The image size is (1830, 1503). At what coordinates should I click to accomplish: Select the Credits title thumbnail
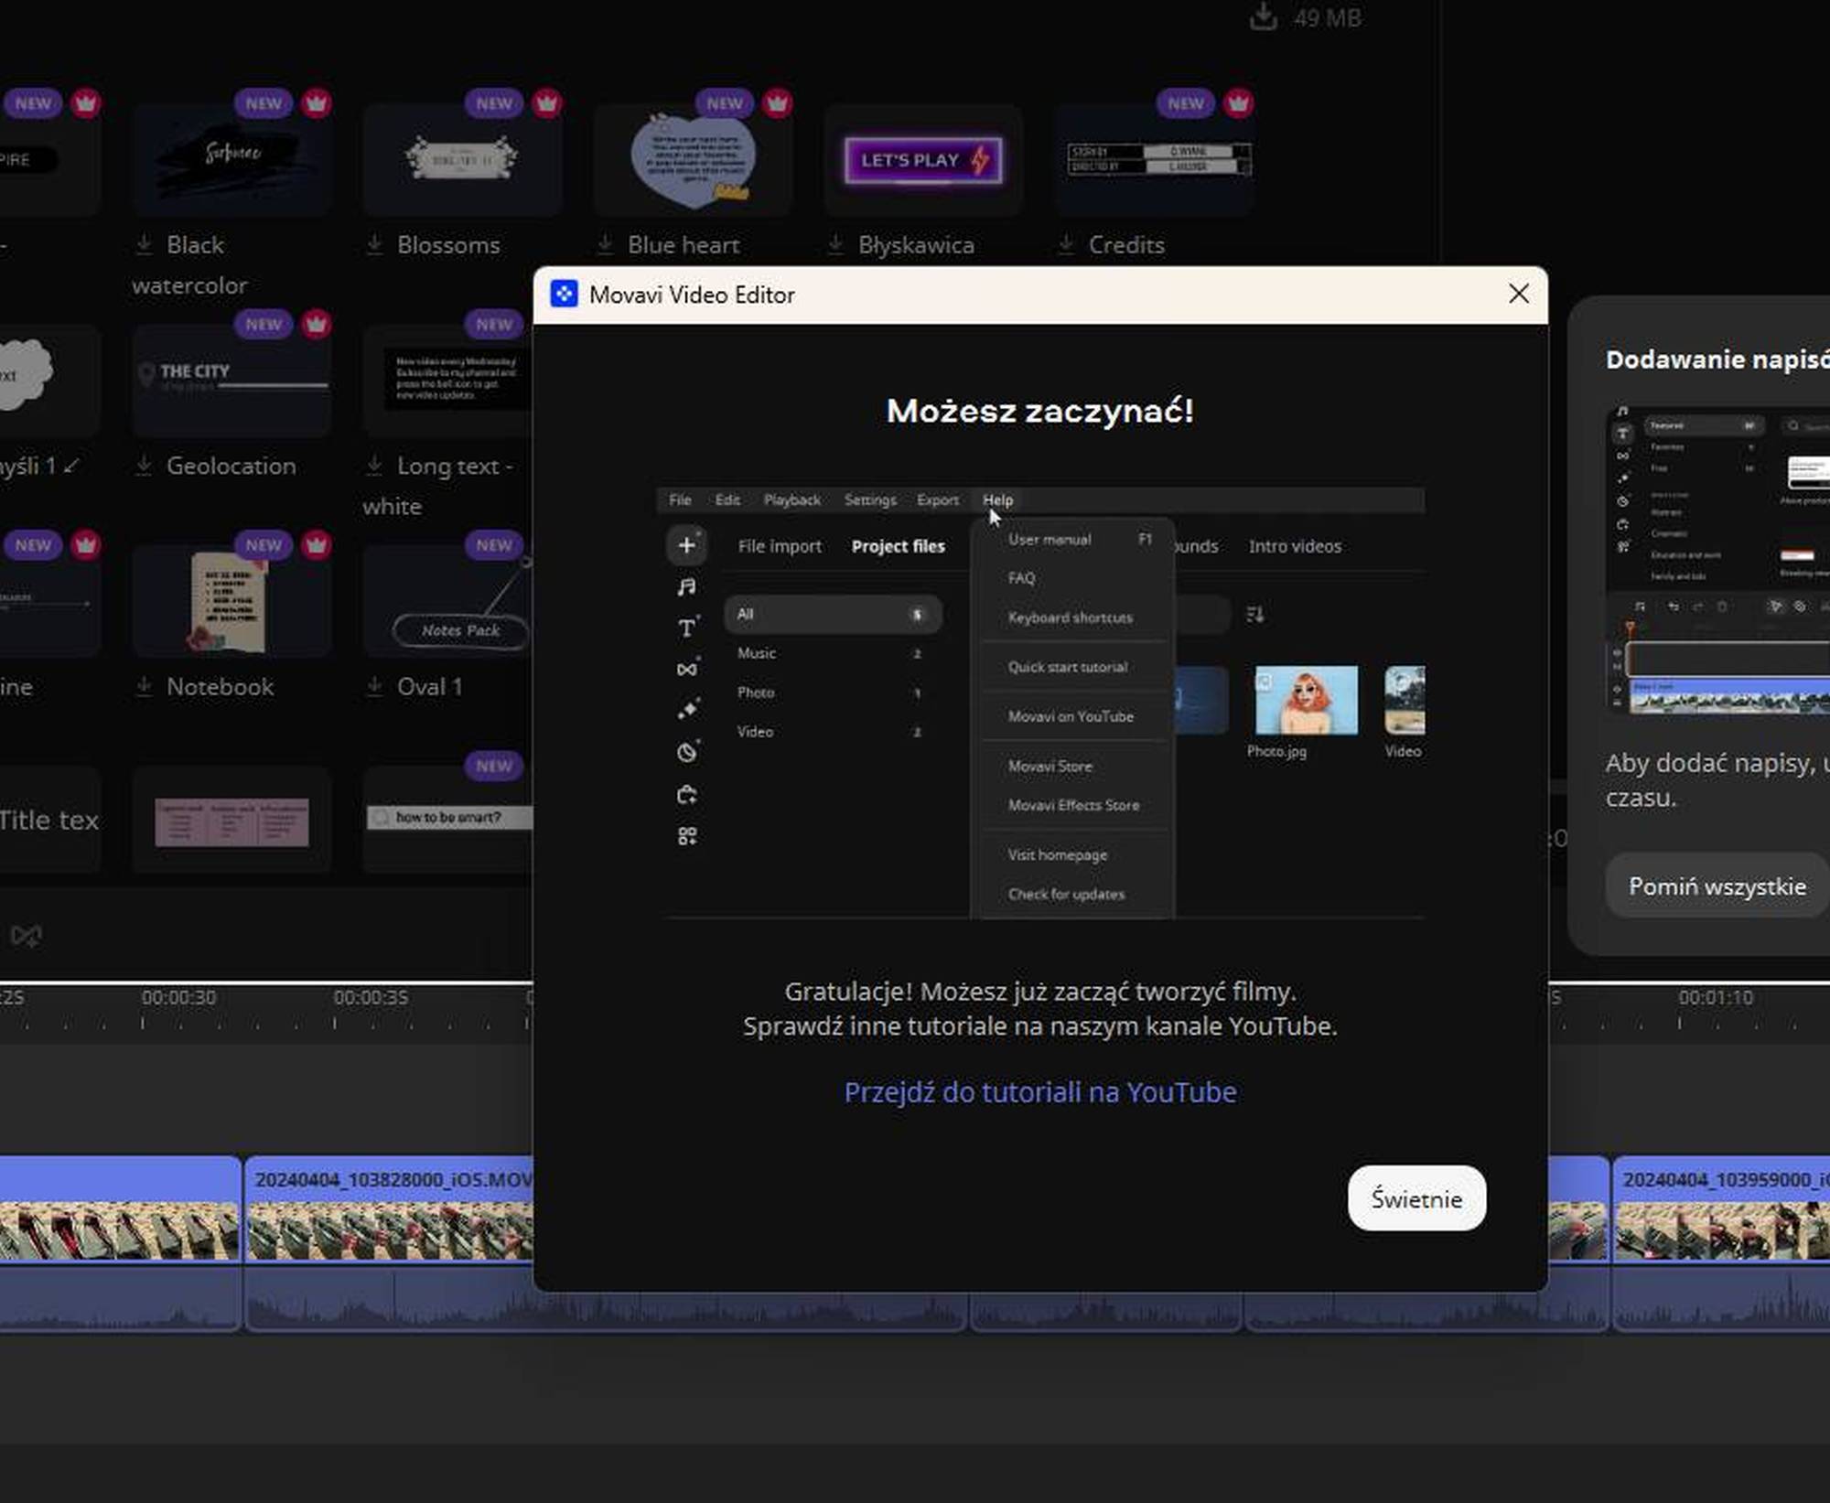click(1155, 160)
